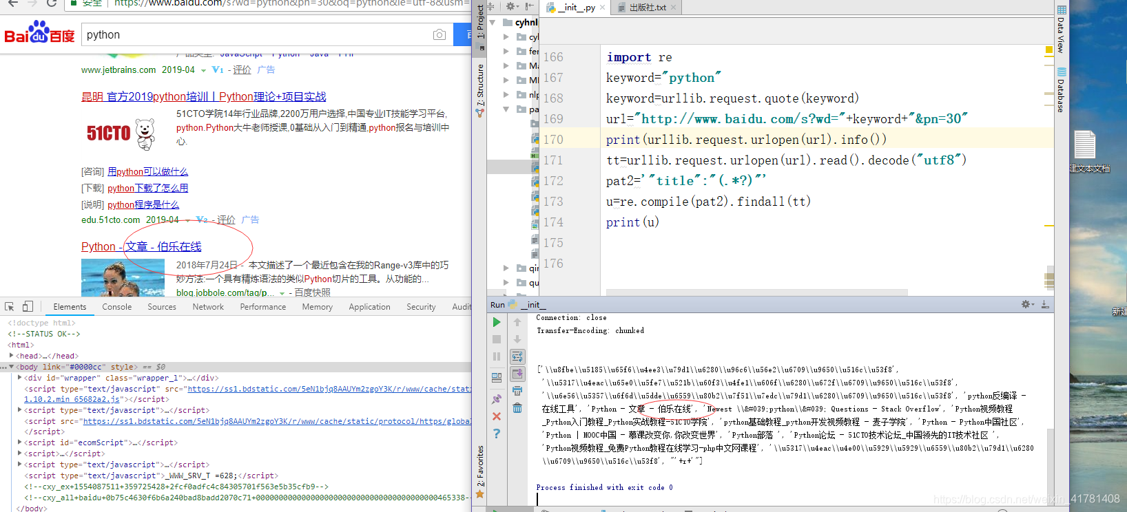Open the DevTools Application tab
Viewport: 1127px width, 512px height.
(369, 307)
